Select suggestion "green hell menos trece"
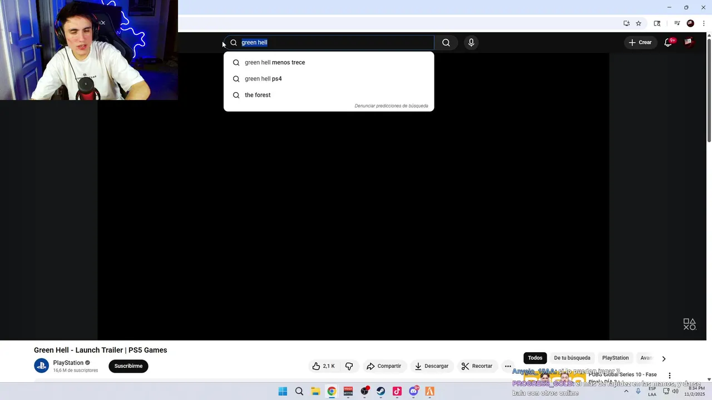 pyautogui.click(x=329, y=62)
